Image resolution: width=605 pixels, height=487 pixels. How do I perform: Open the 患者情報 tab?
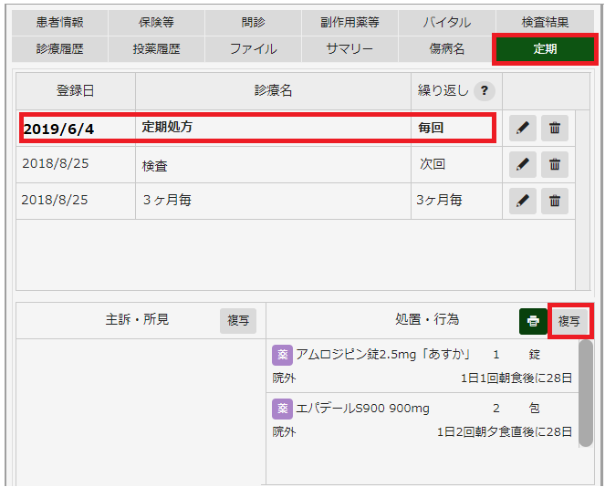pos(60,23)
